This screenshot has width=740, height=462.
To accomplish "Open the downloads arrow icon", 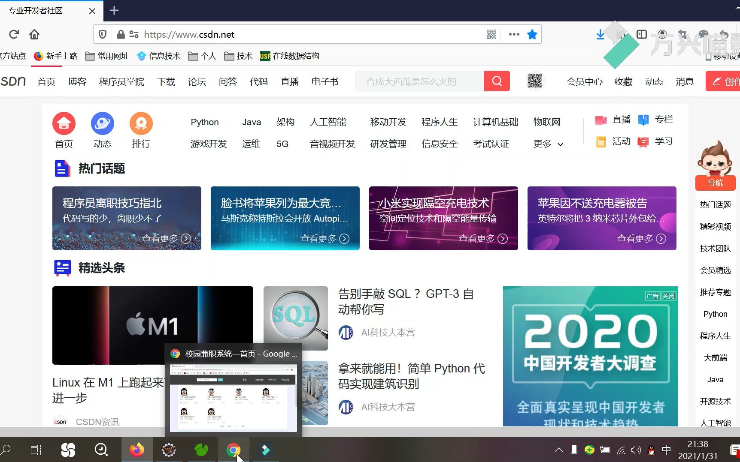I will 600,34.
